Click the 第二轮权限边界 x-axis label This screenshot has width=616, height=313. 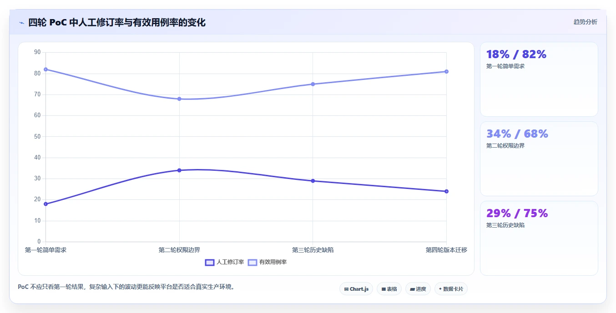click(179, 250)
